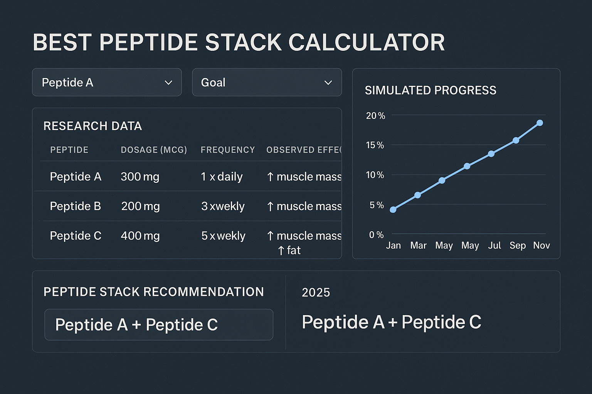The height and width of the screenshot is (394, 592).
Task: Click the muscle mass up arrow for Peptide A
Action: click(271, 177)
